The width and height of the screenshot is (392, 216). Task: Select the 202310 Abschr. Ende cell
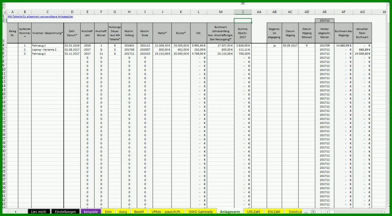point(145,54)
